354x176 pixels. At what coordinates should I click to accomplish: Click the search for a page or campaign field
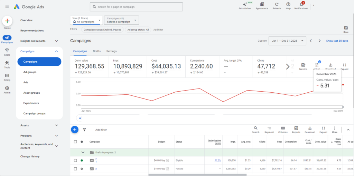click(136, 7)
